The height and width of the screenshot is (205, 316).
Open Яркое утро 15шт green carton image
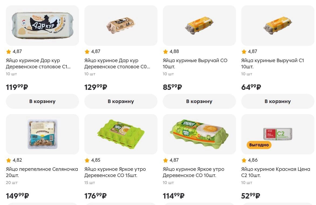[x=121, y=133]
